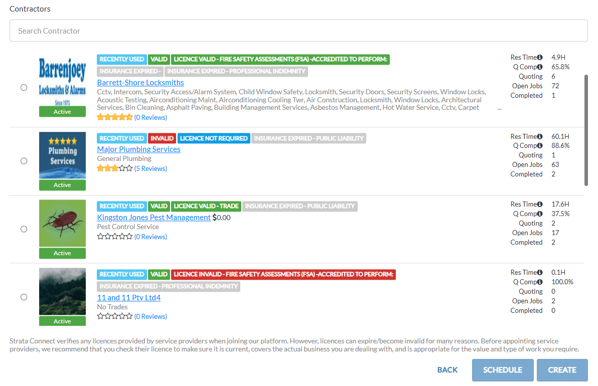598x386 pixels.
Task: Click the Create button
Action: 562,370
